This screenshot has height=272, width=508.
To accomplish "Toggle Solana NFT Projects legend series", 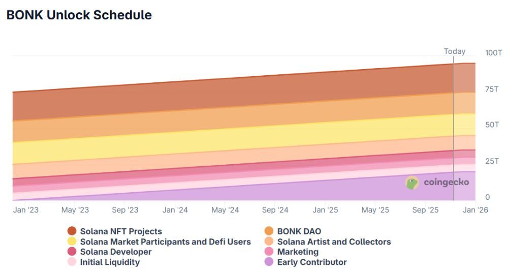I will [x=121, y=231].
